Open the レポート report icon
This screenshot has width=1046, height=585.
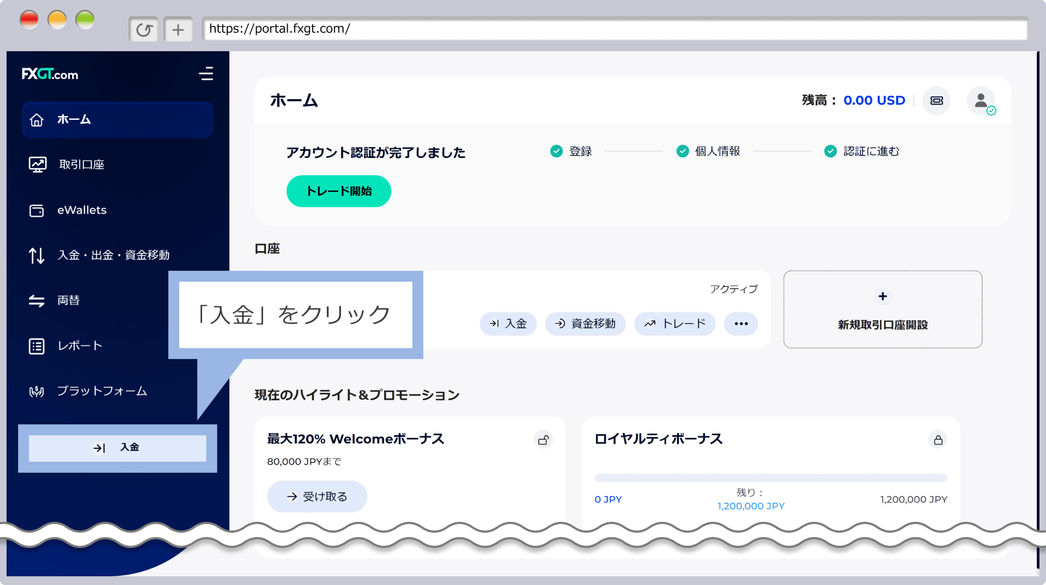coord(37,345)
